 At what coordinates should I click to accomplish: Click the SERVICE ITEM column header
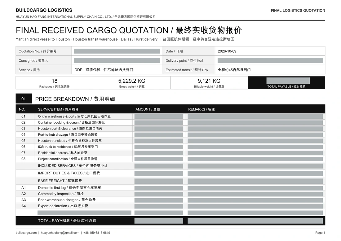(x=58, y=109)
